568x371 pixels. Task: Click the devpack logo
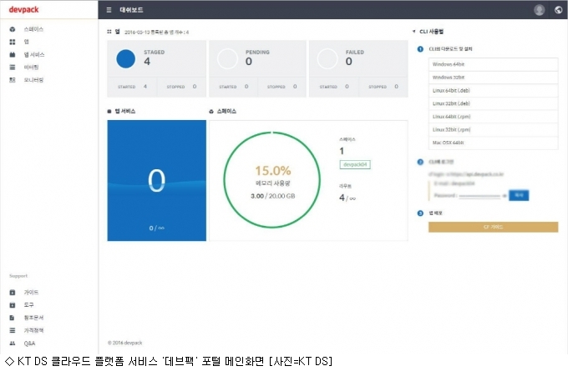(x=23, y=9)
